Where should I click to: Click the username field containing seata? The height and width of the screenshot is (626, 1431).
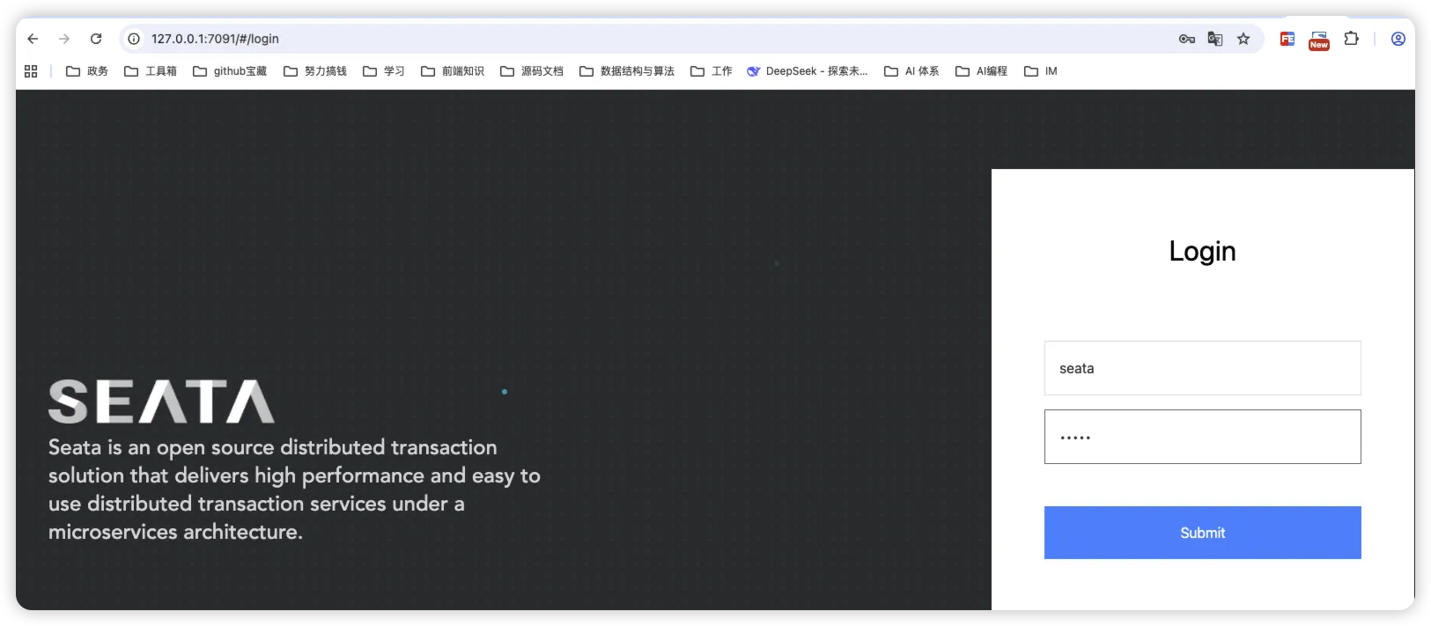tap(1202, 368)
